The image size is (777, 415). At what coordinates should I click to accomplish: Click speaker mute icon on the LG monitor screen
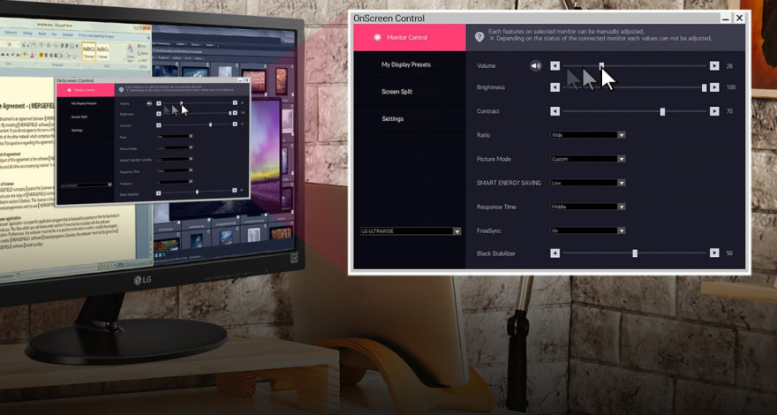149,103
